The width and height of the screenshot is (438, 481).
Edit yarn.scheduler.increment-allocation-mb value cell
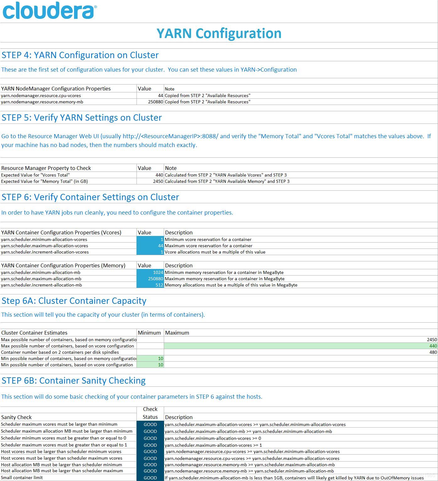tap(150, 285)
